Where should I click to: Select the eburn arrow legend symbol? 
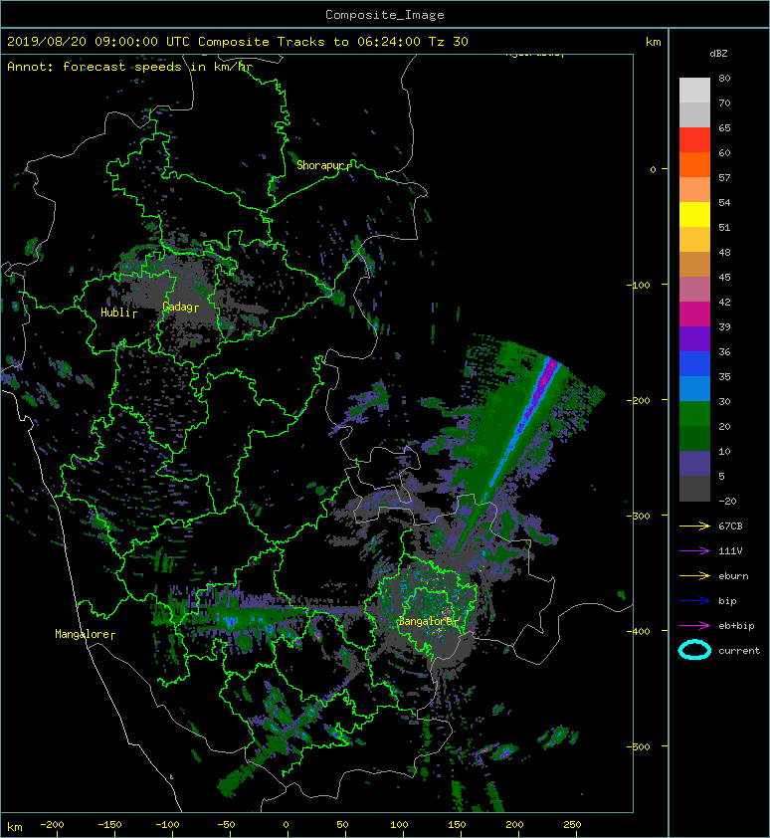(694, 575)
